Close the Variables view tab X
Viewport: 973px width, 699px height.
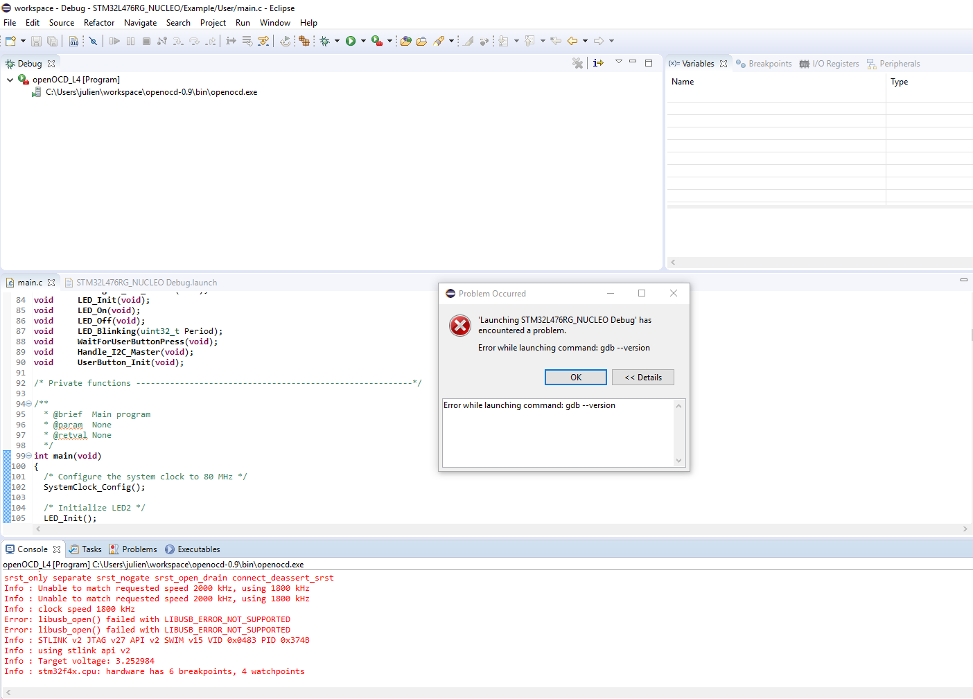click(x=724, y=64)
